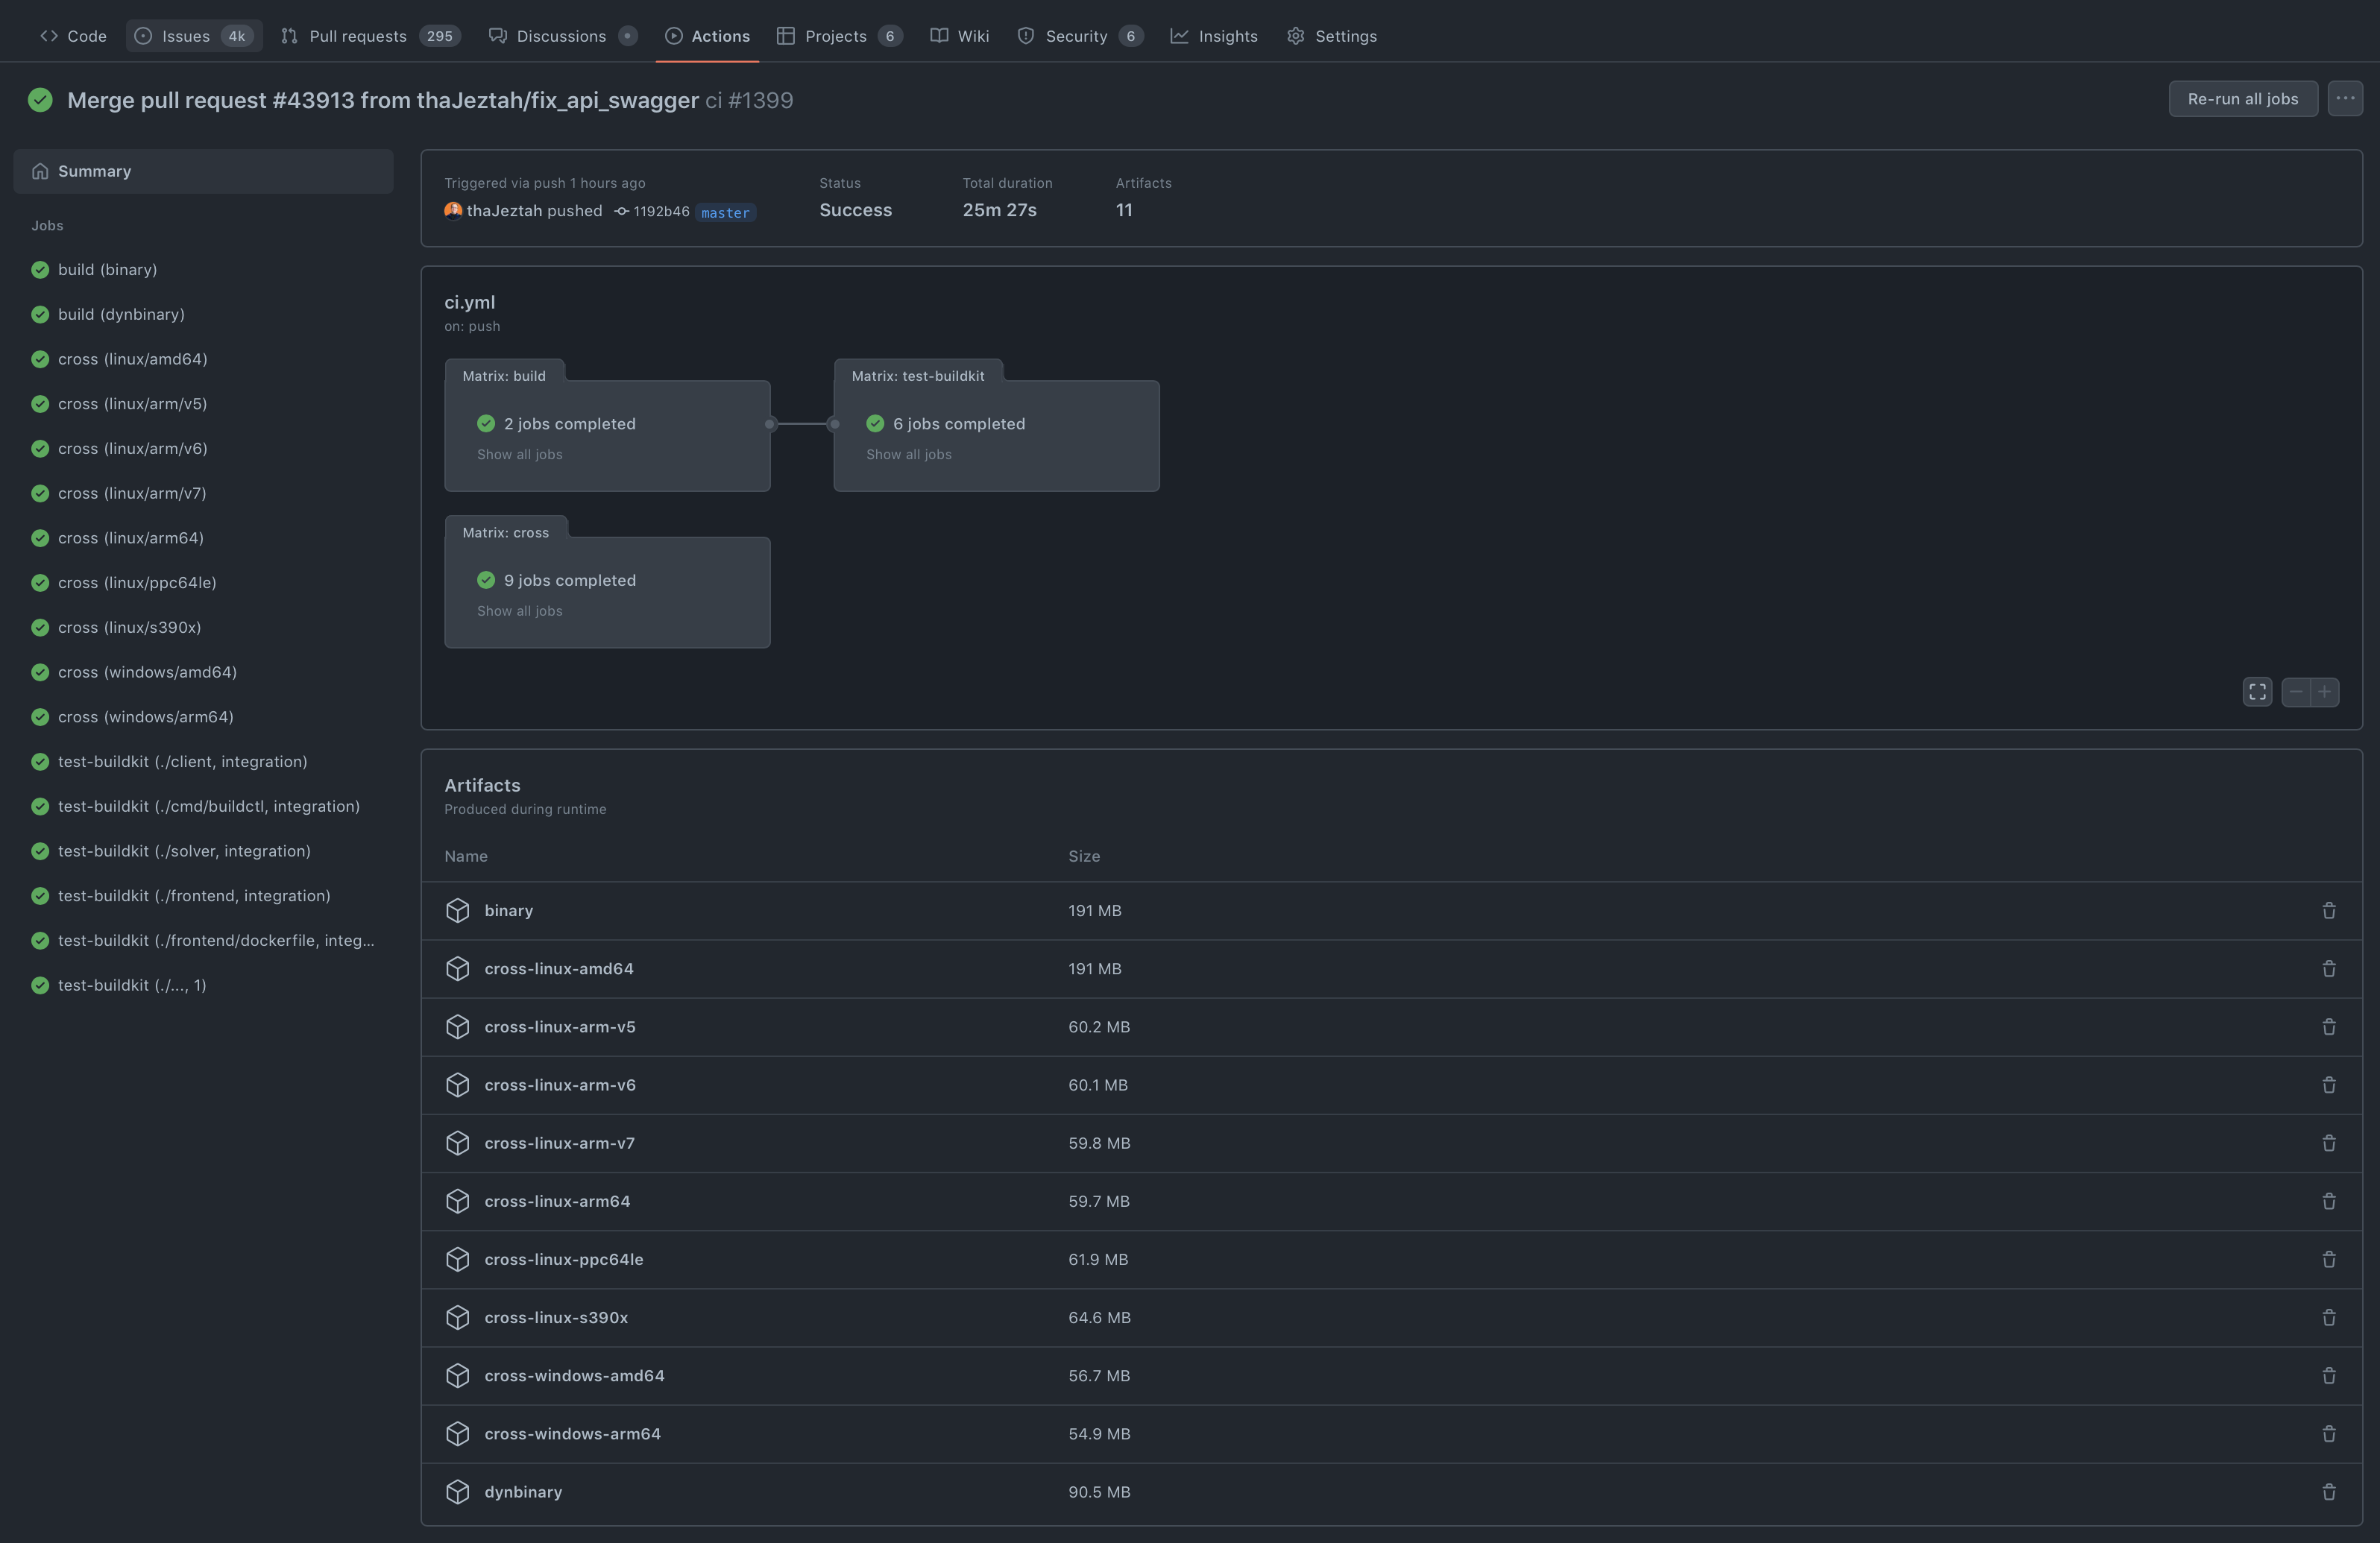2380x1543 pixels.
Task: Click the Summary home icon
Action: 40,171
